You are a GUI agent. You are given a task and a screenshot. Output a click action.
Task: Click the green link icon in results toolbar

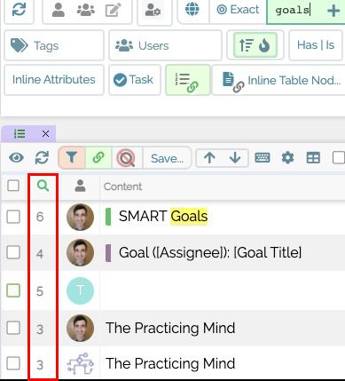[98, 158]
